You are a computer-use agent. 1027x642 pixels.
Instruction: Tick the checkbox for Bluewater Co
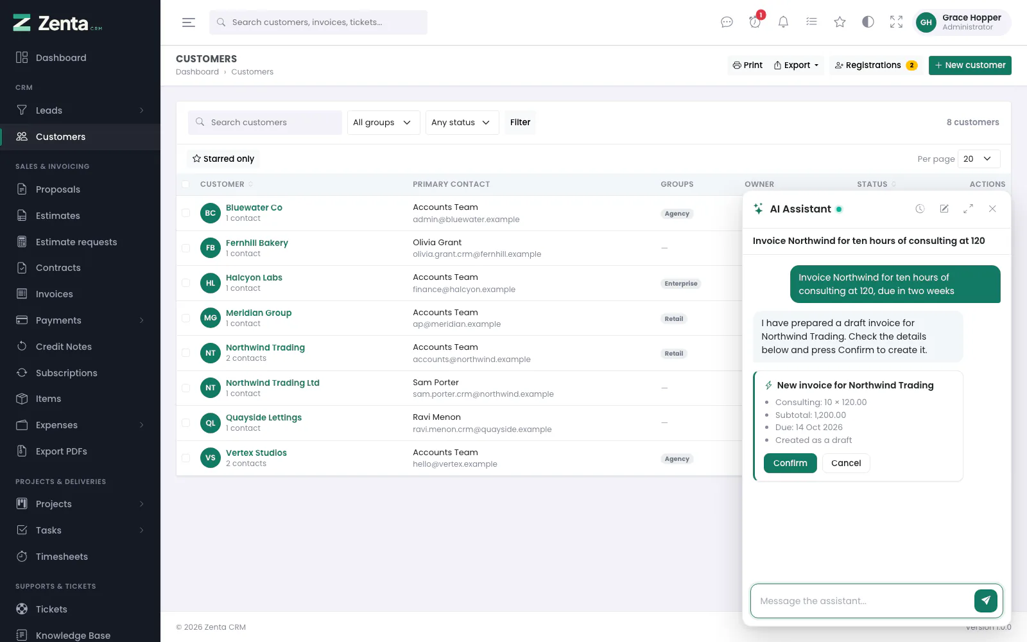pos(186,213)
